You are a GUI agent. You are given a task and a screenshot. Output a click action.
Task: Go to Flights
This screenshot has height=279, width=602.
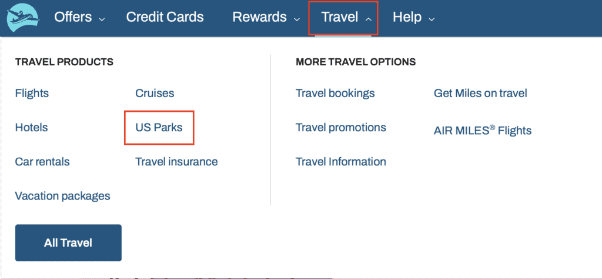point(32,93)
